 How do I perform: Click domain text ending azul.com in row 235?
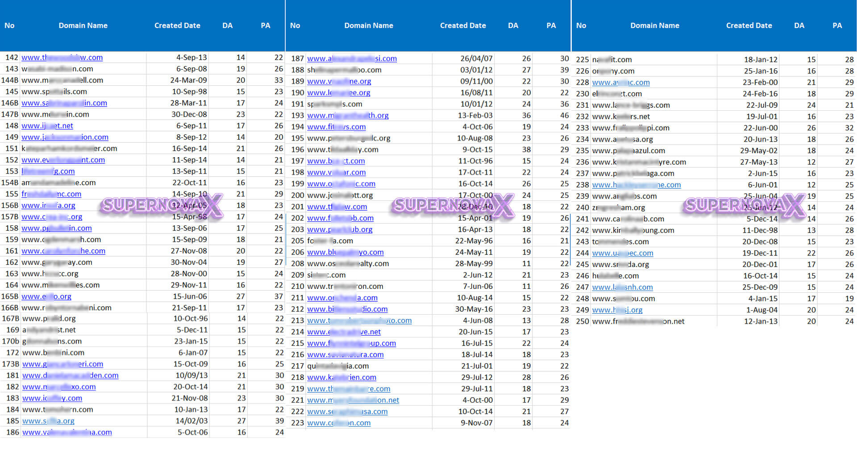click(x=628, y=151)
